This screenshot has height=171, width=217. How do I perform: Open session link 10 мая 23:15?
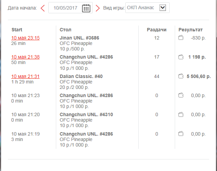pyautogui.click(x=26, y=38)
